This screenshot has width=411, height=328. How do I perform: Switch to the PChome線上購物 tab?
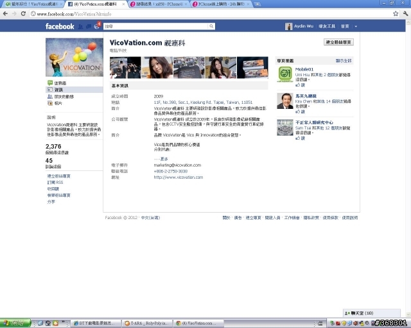pyautogui.click(x=222, y=4)
